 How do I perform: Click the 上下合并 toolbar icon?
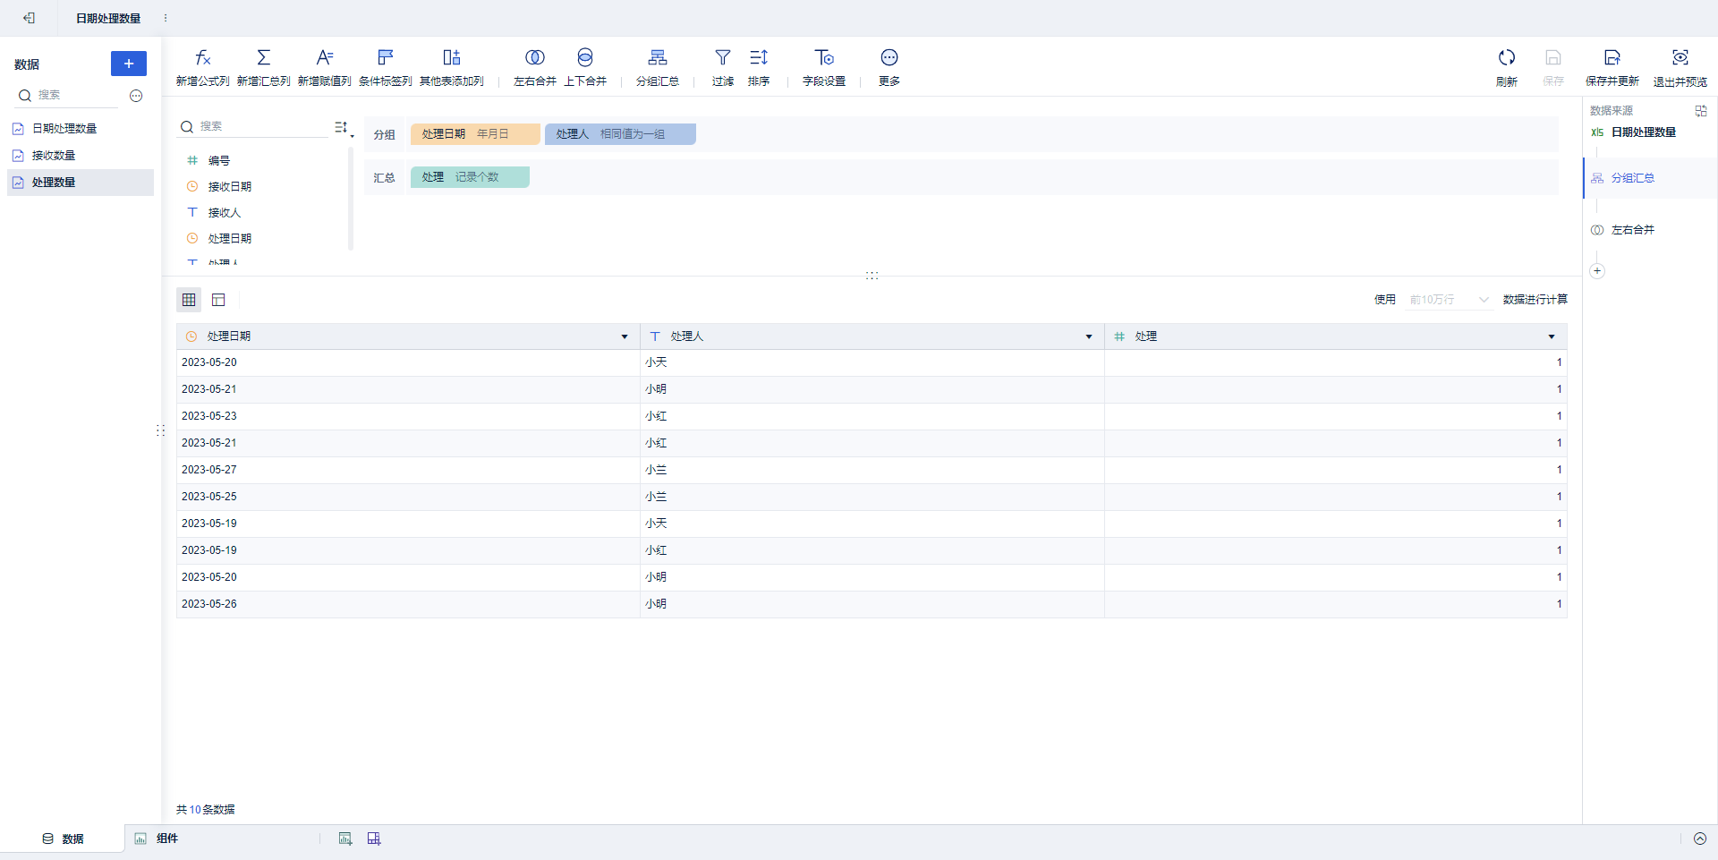(585, 58)
